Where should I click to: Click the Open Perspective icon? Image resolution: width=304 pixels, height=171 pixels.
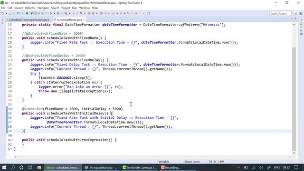pos(295,13)
